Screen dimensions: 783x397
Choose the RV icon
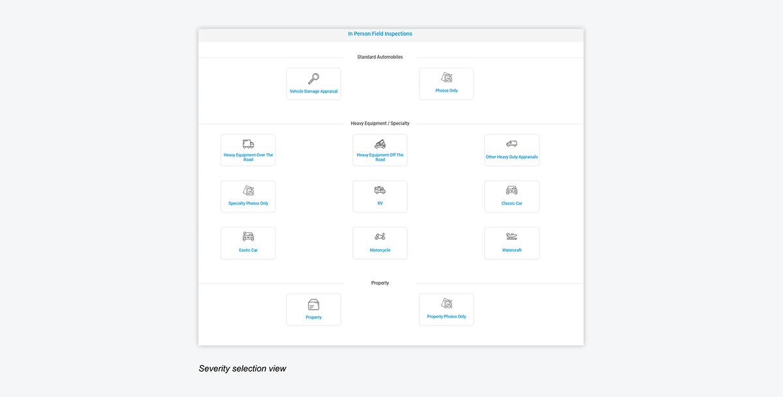pyautogui.click(x=380, y=190)
